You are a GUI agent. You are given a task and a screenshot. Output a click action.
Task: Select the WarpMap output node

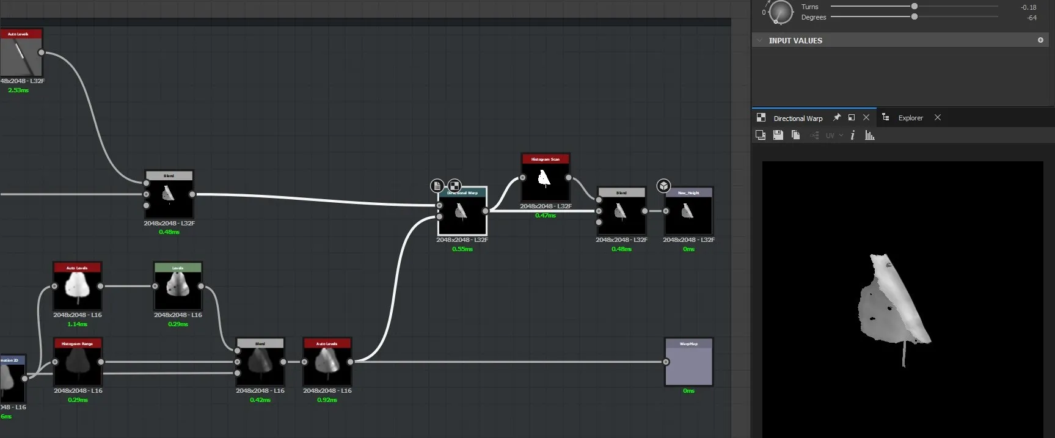tap(688, 363)
